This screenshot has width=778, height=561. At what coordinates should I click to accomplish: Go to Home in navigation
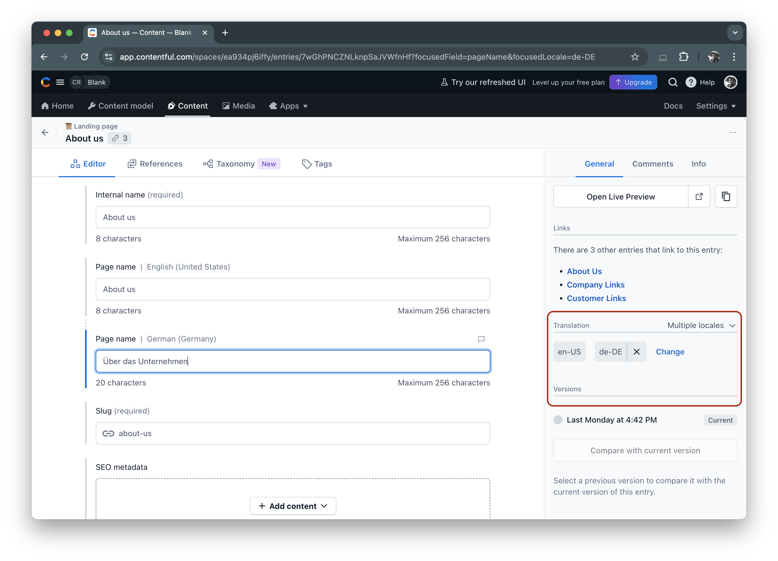point(57,106)
